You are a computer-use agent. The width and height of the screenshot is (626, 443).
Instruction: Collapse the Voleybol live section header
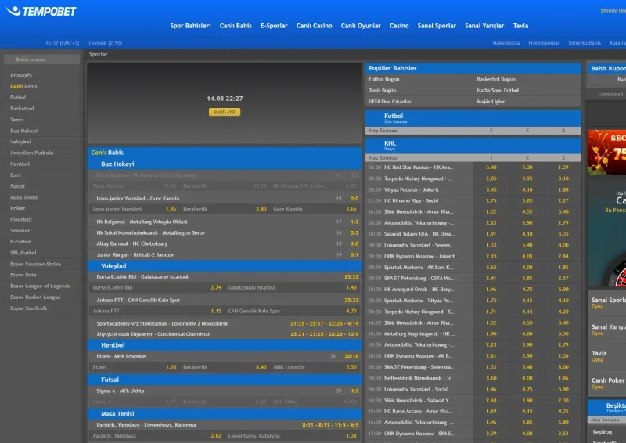tap(225, 266)
